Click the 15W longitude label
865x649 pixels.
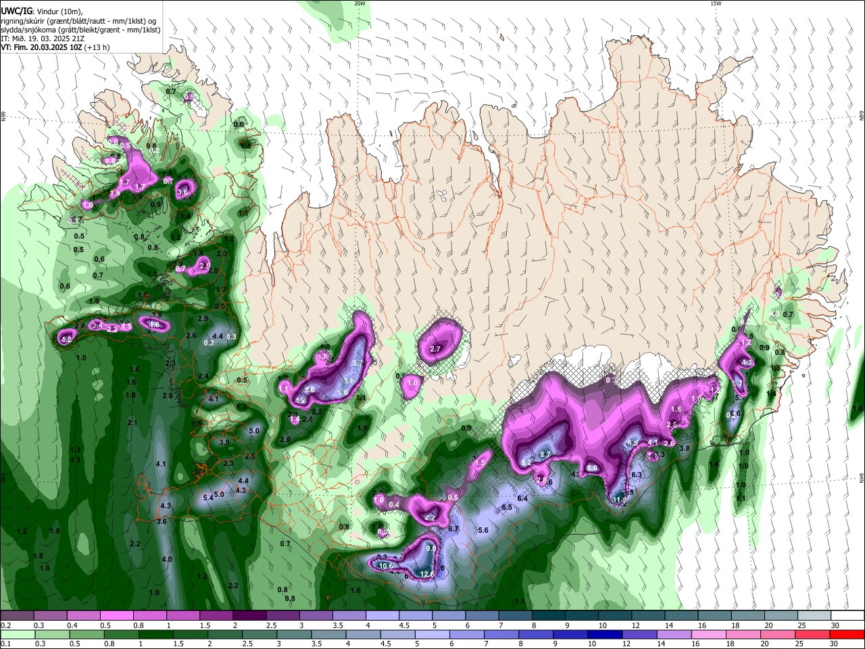tap(716, 3)
